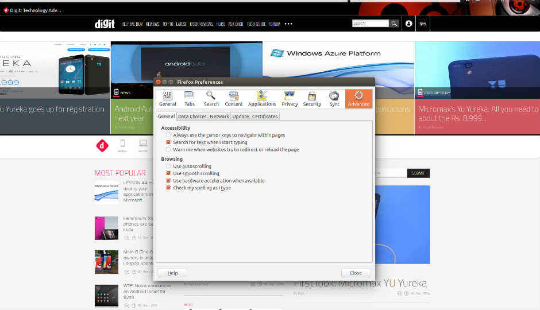Image resolution: width=540 pixels, height=310 pixels.
Task: Click the SUBMIT button on the webpage
Action: 418,173
